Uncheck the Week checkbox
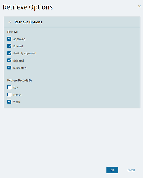The image size is (143, 178). coord(9,102)
